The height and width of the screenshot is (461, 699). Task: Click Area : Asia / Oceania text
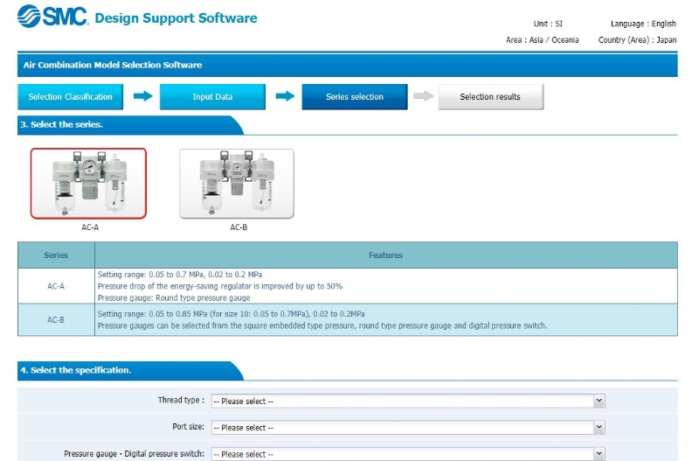click(x=542, y=39)
